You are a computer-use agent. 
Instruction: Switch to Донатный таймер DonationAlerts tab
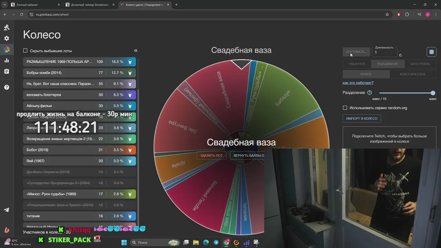(x=90, y=5)
